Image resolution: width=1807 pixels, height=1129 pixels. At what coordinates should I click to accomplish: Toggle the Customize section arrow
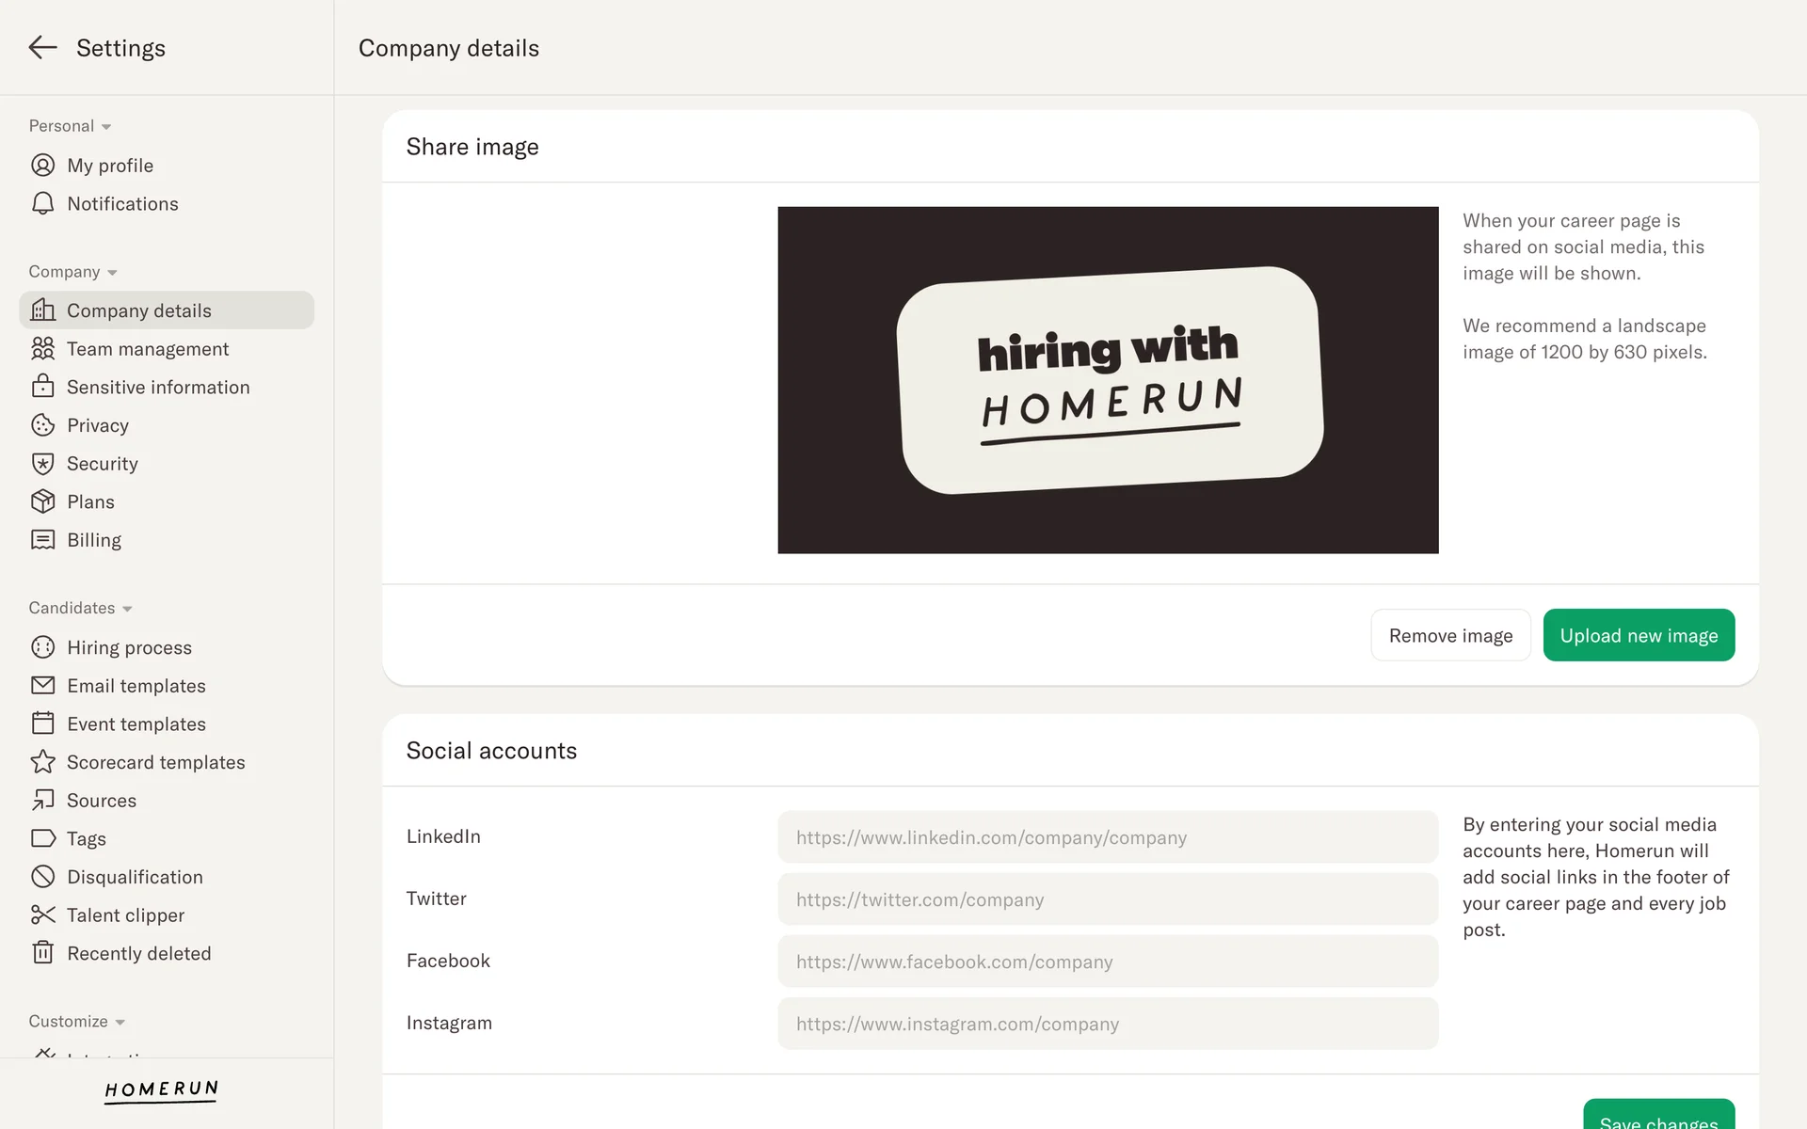click(x=120, y=1023)
